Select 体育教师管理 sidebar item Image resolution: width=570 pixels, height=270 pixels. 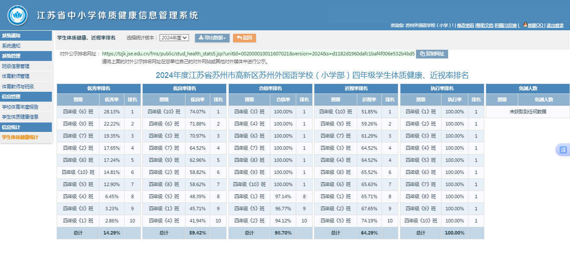(x=16, y=76)
